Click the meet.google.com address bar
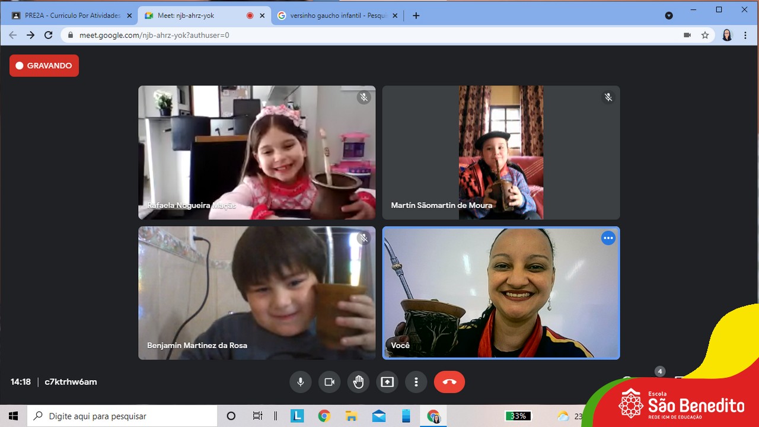 click(356, 36)
